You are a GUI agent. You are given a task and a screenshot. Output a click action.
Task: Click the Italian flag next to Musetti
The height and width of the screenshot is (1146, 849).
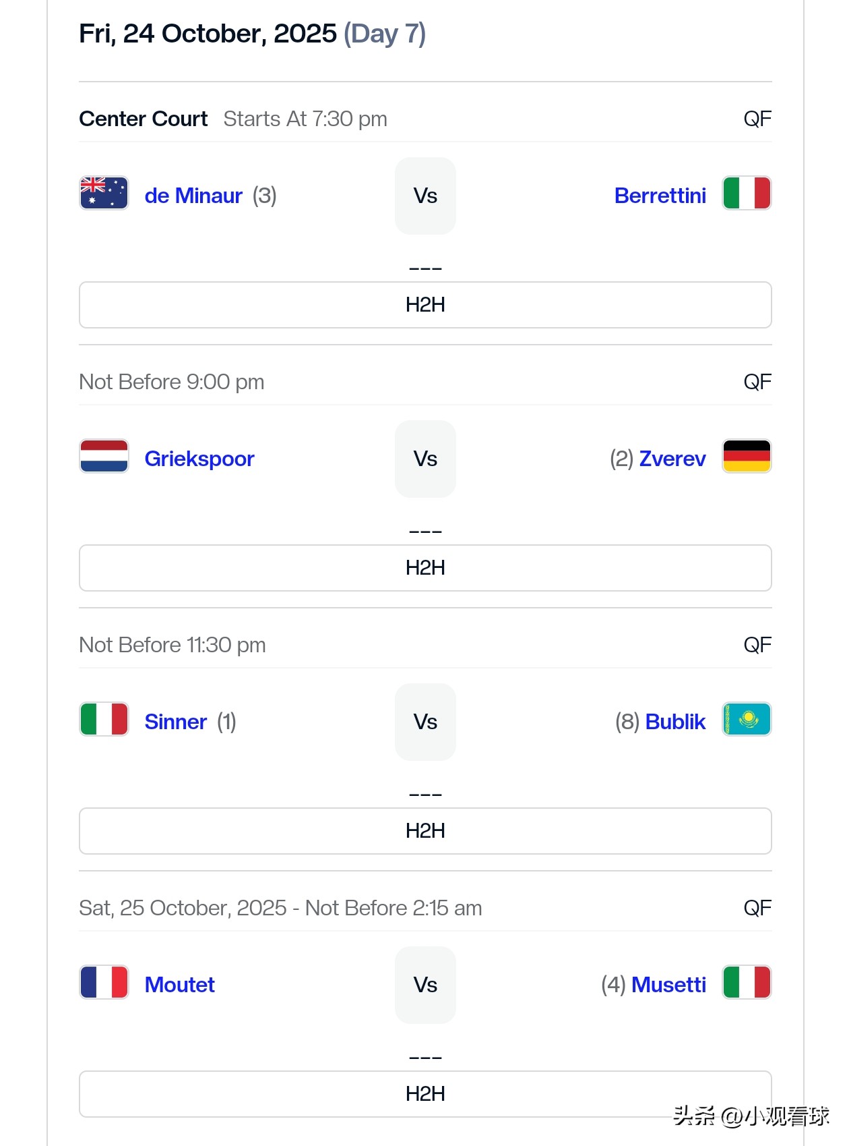pos(747,983)
